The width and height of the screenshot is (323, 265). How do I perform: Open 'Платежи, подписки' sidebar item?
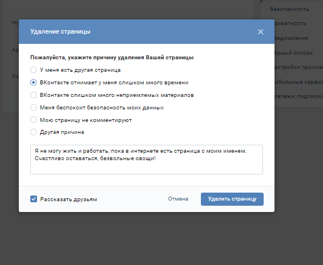[298, 96]
